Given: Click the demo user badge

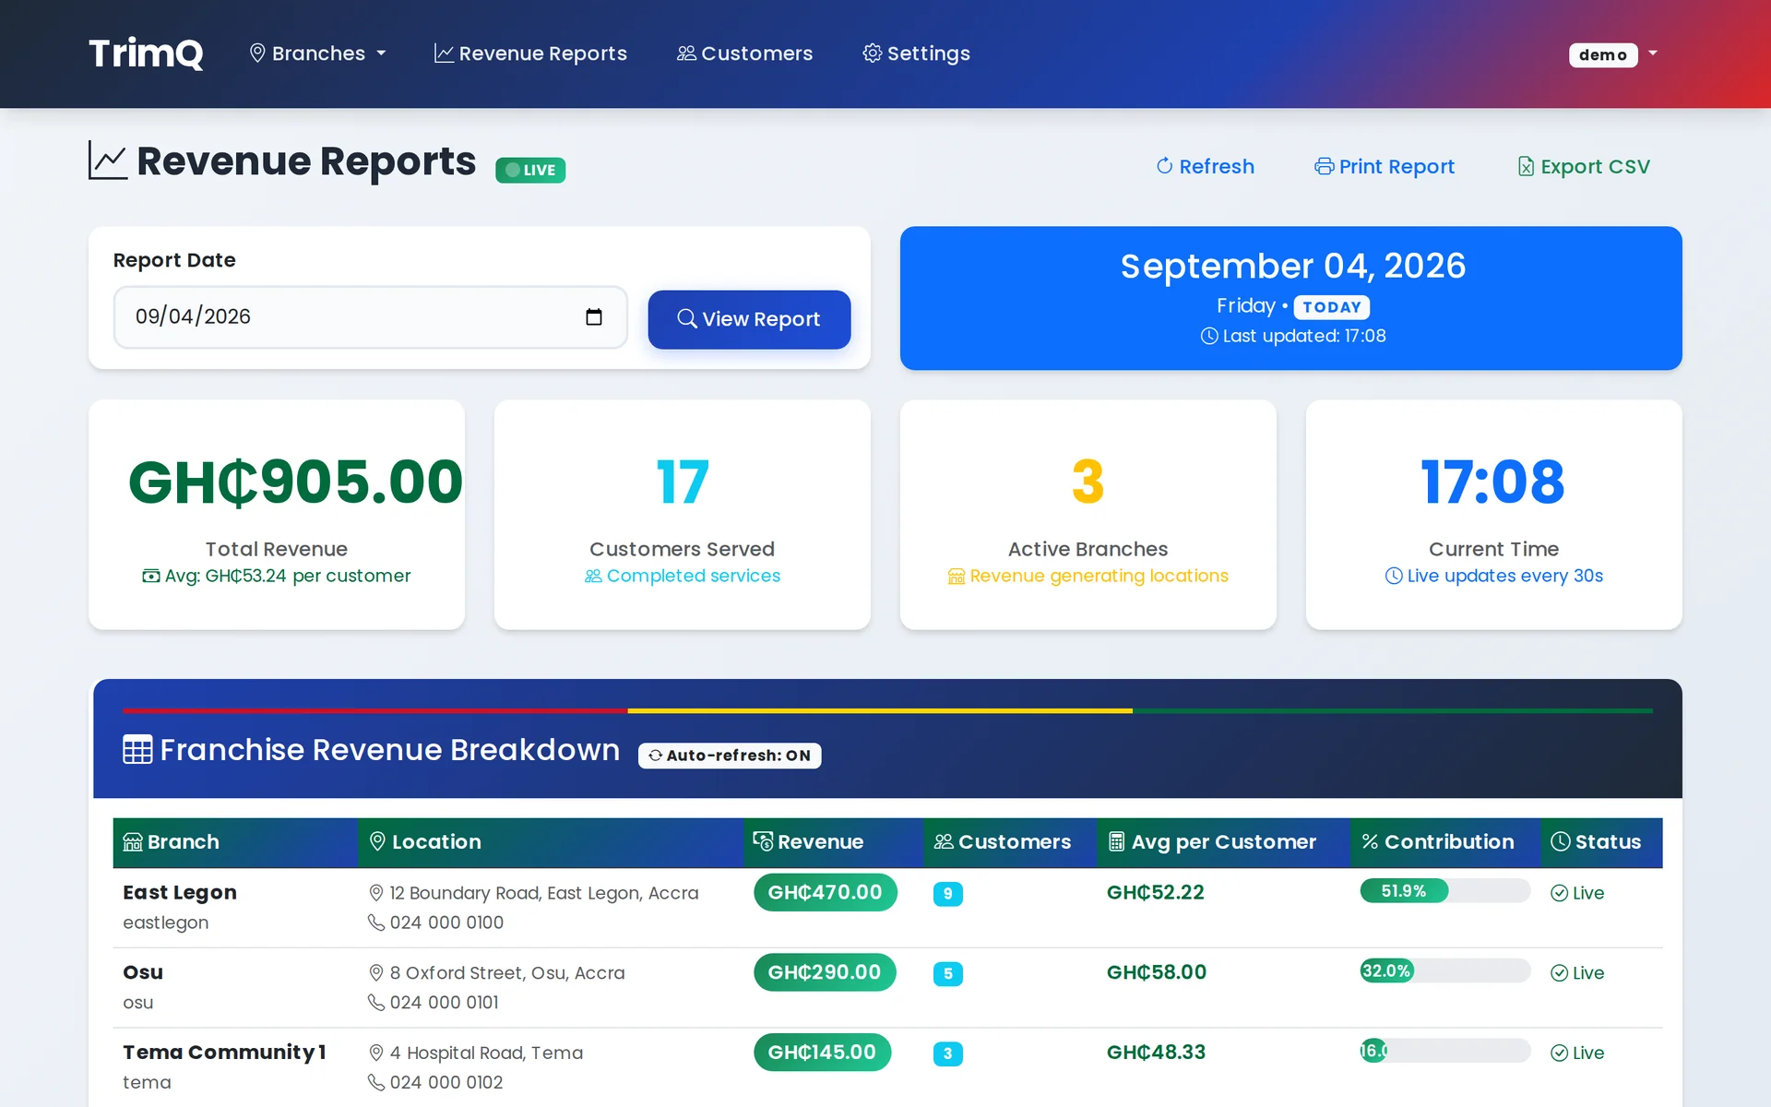Looking at the screenshot, I should coord(1603,54).
